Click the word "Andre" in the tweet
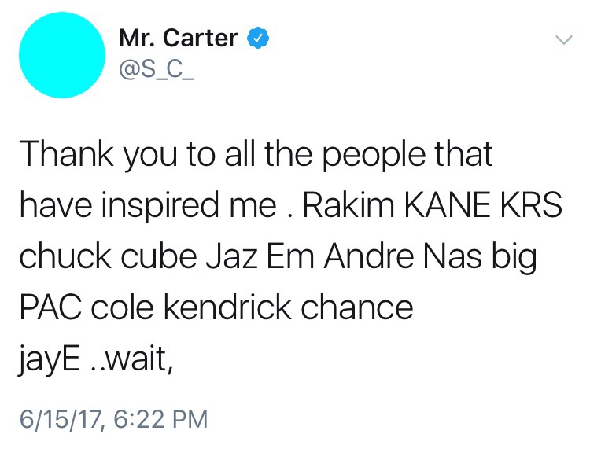 [x=369, y=256]
